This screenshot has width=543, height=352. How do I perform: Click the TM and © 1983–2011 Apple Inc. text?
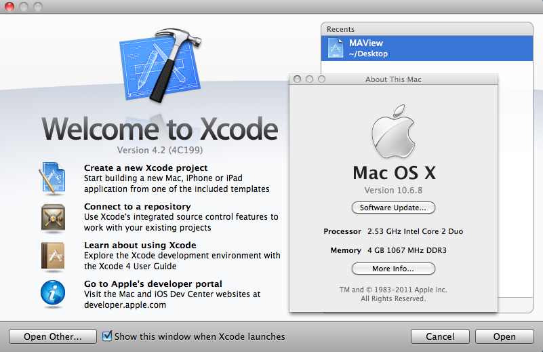click(x=393, y=290)
